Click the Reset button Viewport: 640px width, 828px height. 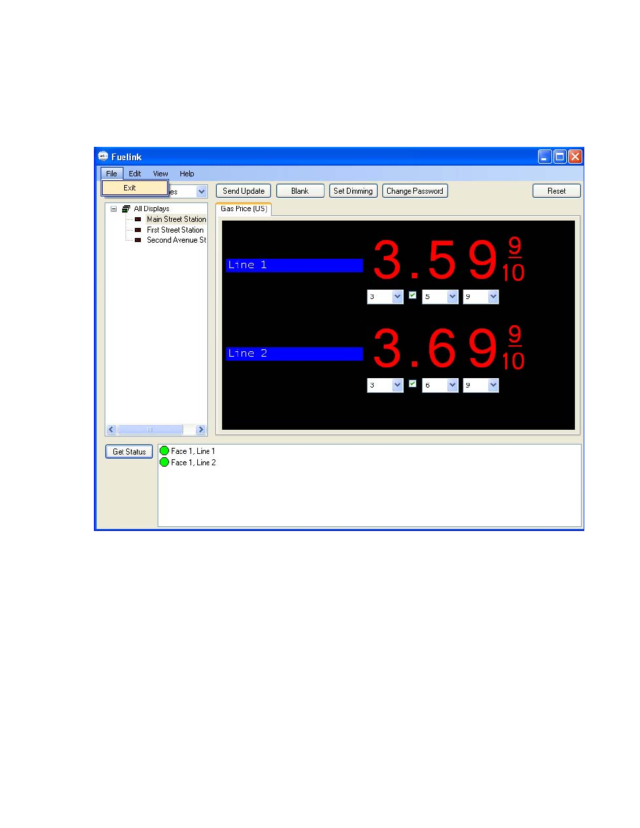click(556, 191)
